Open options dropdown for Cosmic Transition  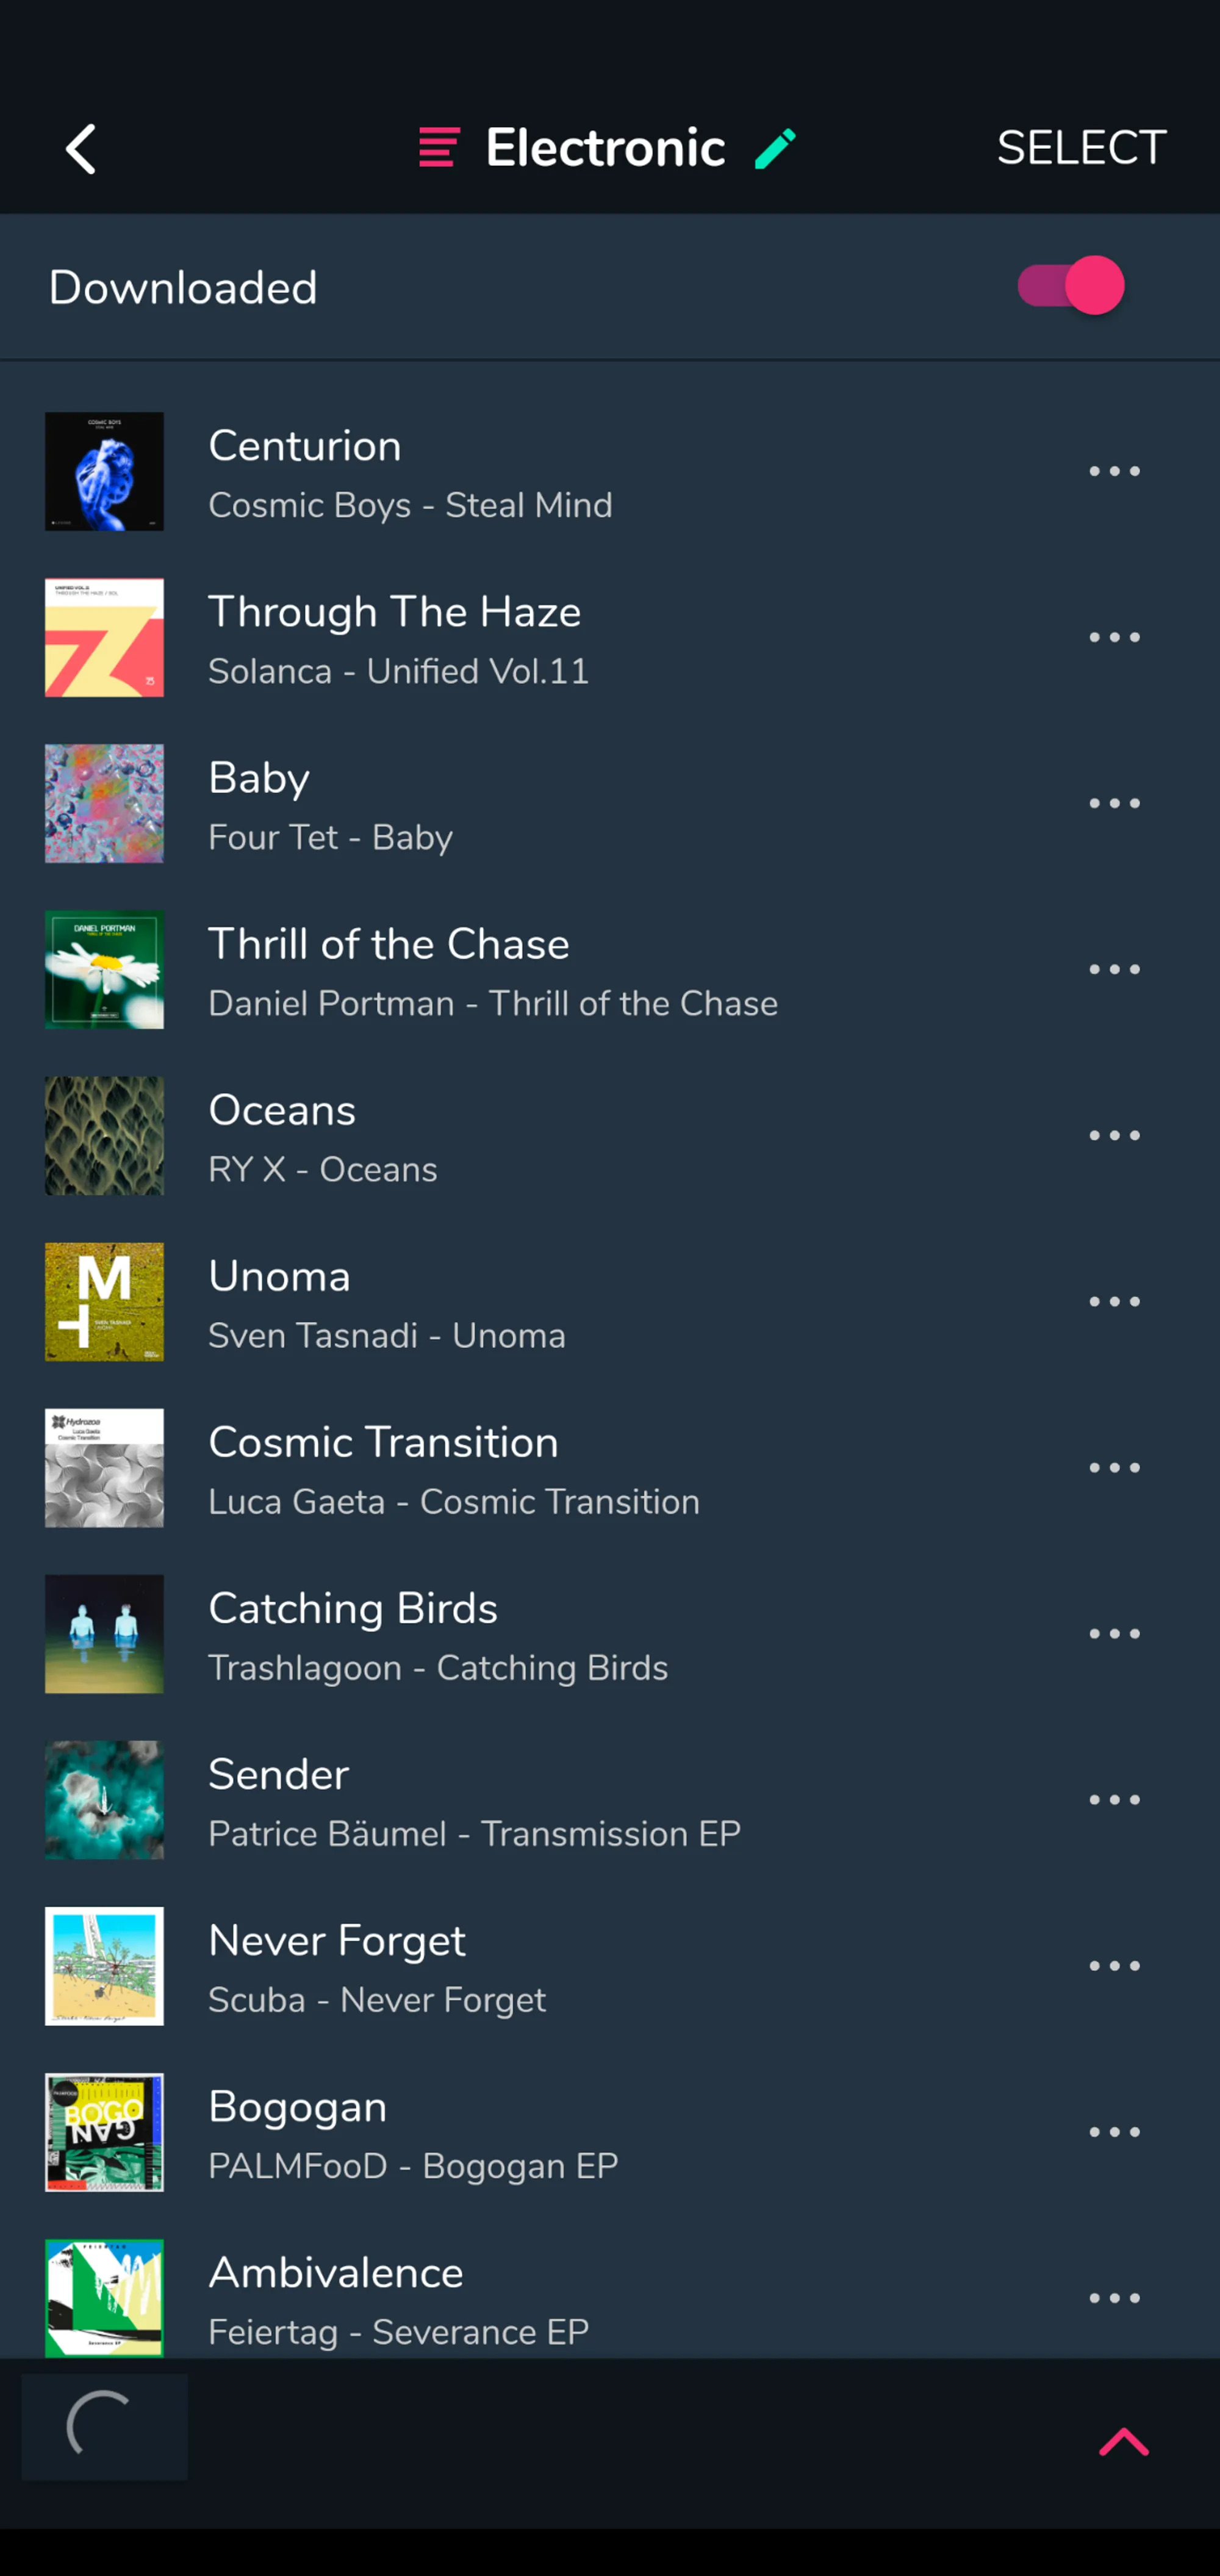point(1114,1467)
